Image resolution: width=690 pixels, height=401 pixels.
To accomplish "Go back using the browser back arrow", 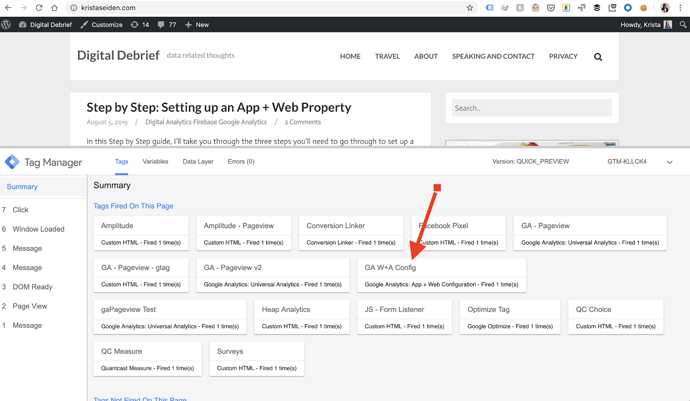I will tap(8, 8).
